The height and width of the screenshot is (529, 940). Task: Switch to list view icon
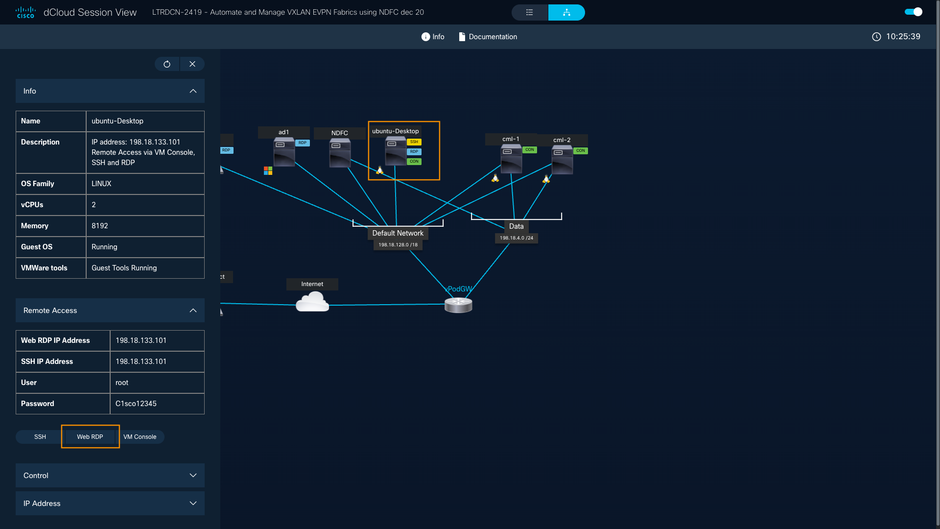530,12
